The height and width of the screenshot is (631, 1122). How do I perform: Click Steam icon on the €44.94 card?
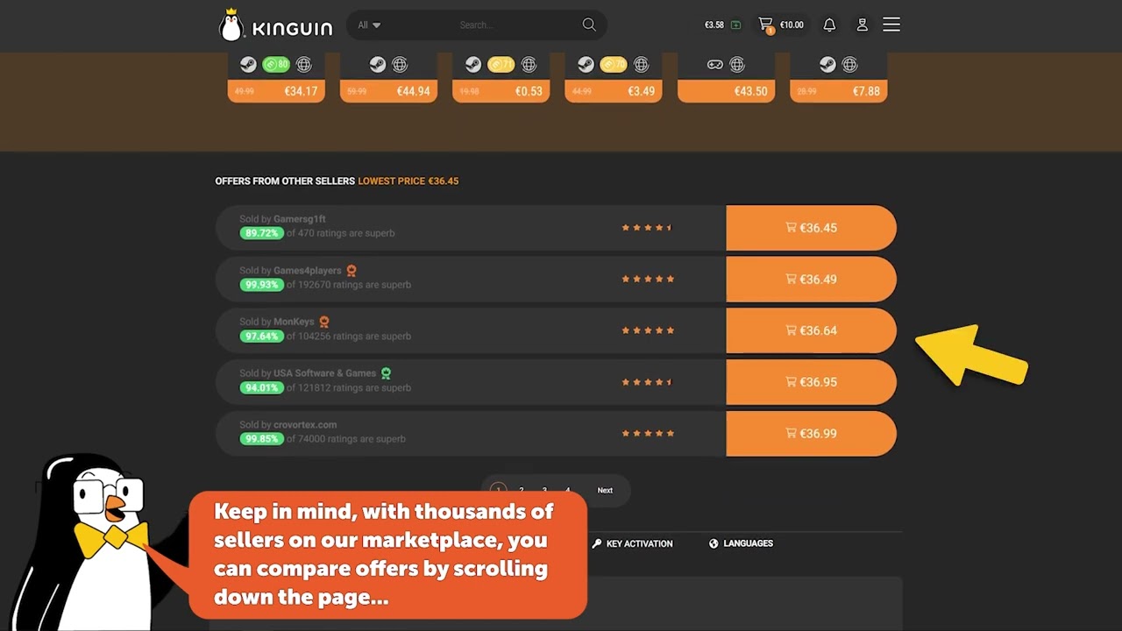[377, 64]
